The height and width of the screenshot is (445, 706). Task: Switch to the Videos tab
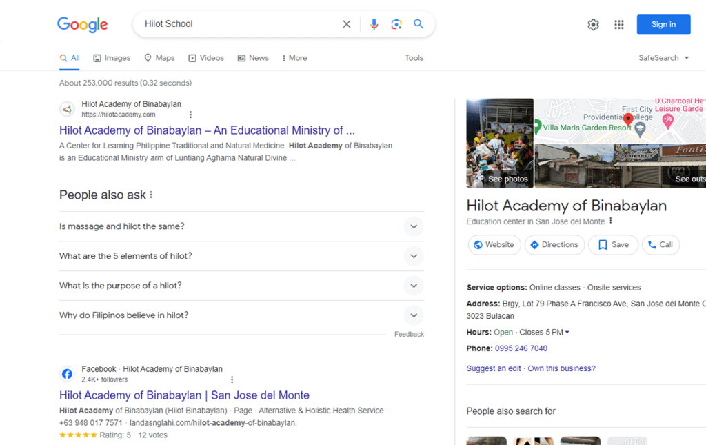206,58
